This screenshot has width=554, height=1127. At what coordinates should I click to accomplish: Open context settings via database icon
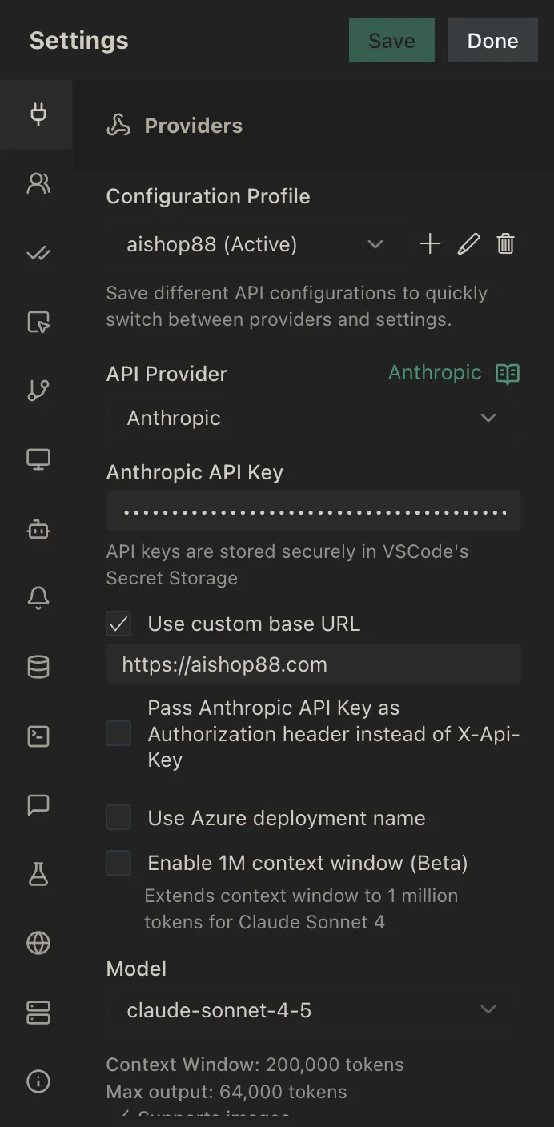[37, 666]
